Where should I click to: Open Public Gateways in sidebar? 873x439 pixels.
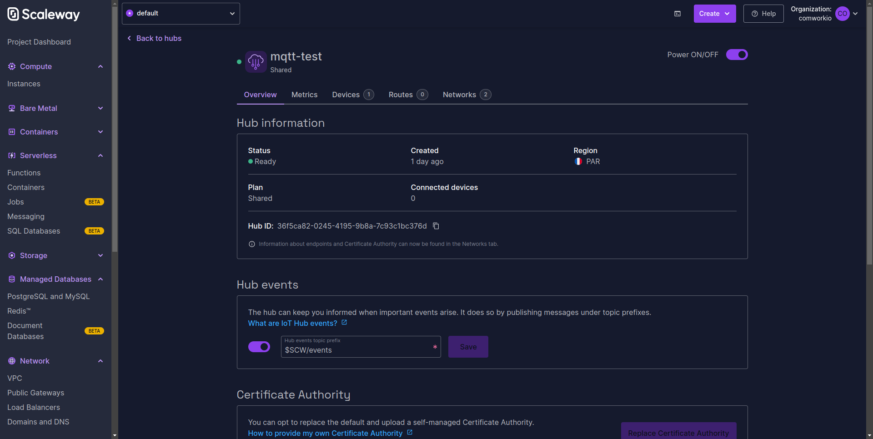tap(36, 393)
